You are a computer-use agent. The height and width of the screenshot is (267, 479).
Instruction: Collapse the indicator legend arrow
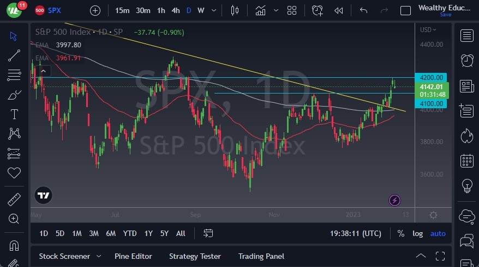(44, 71)
